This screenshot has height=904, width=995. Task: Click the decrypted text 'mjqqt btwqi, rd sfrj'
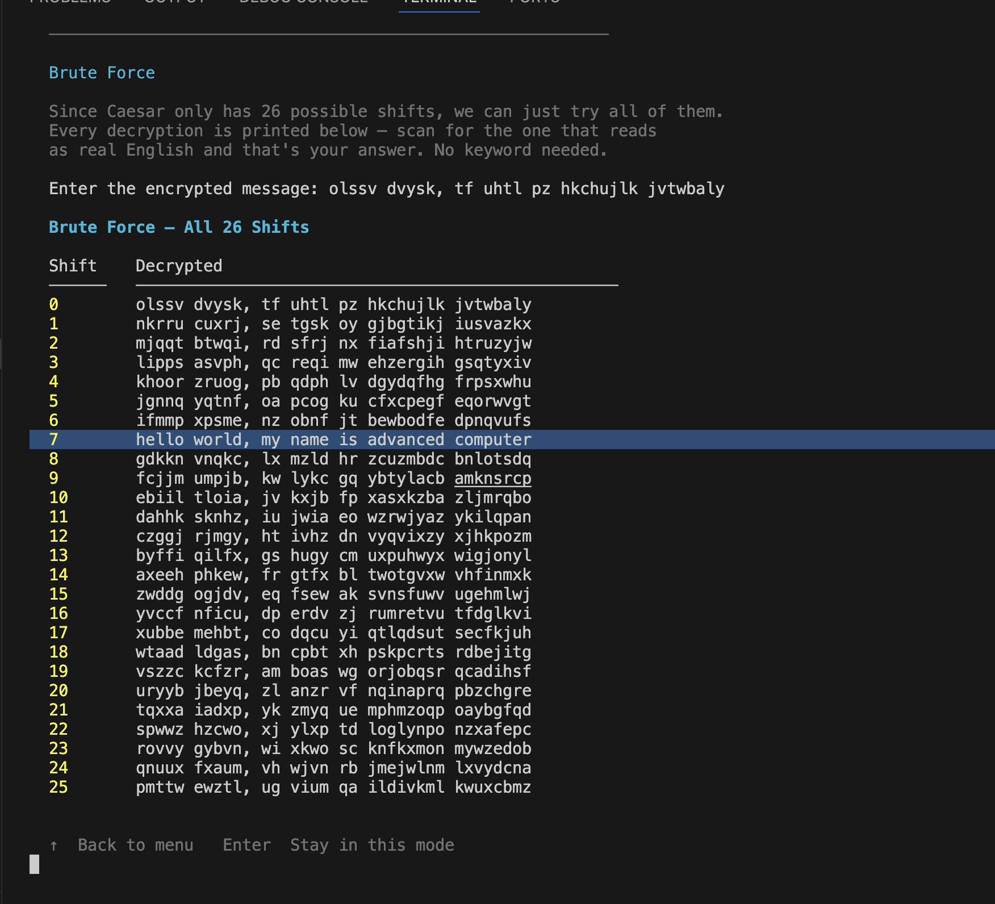coord(232,343)
